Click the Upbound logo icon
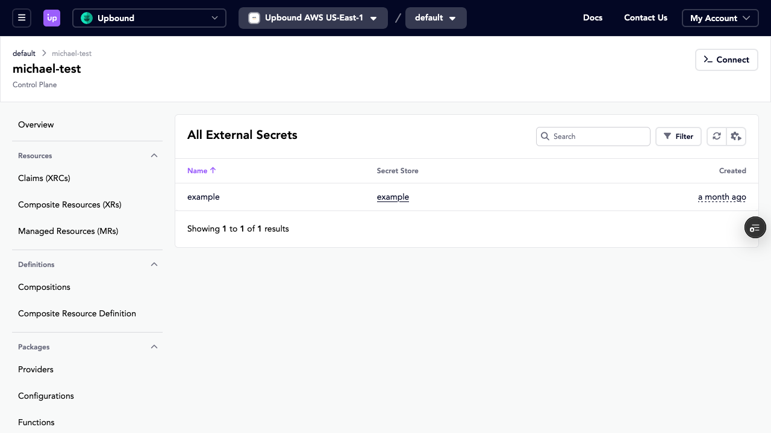This screenshot has height=433, width=771. tap(52, 17)
